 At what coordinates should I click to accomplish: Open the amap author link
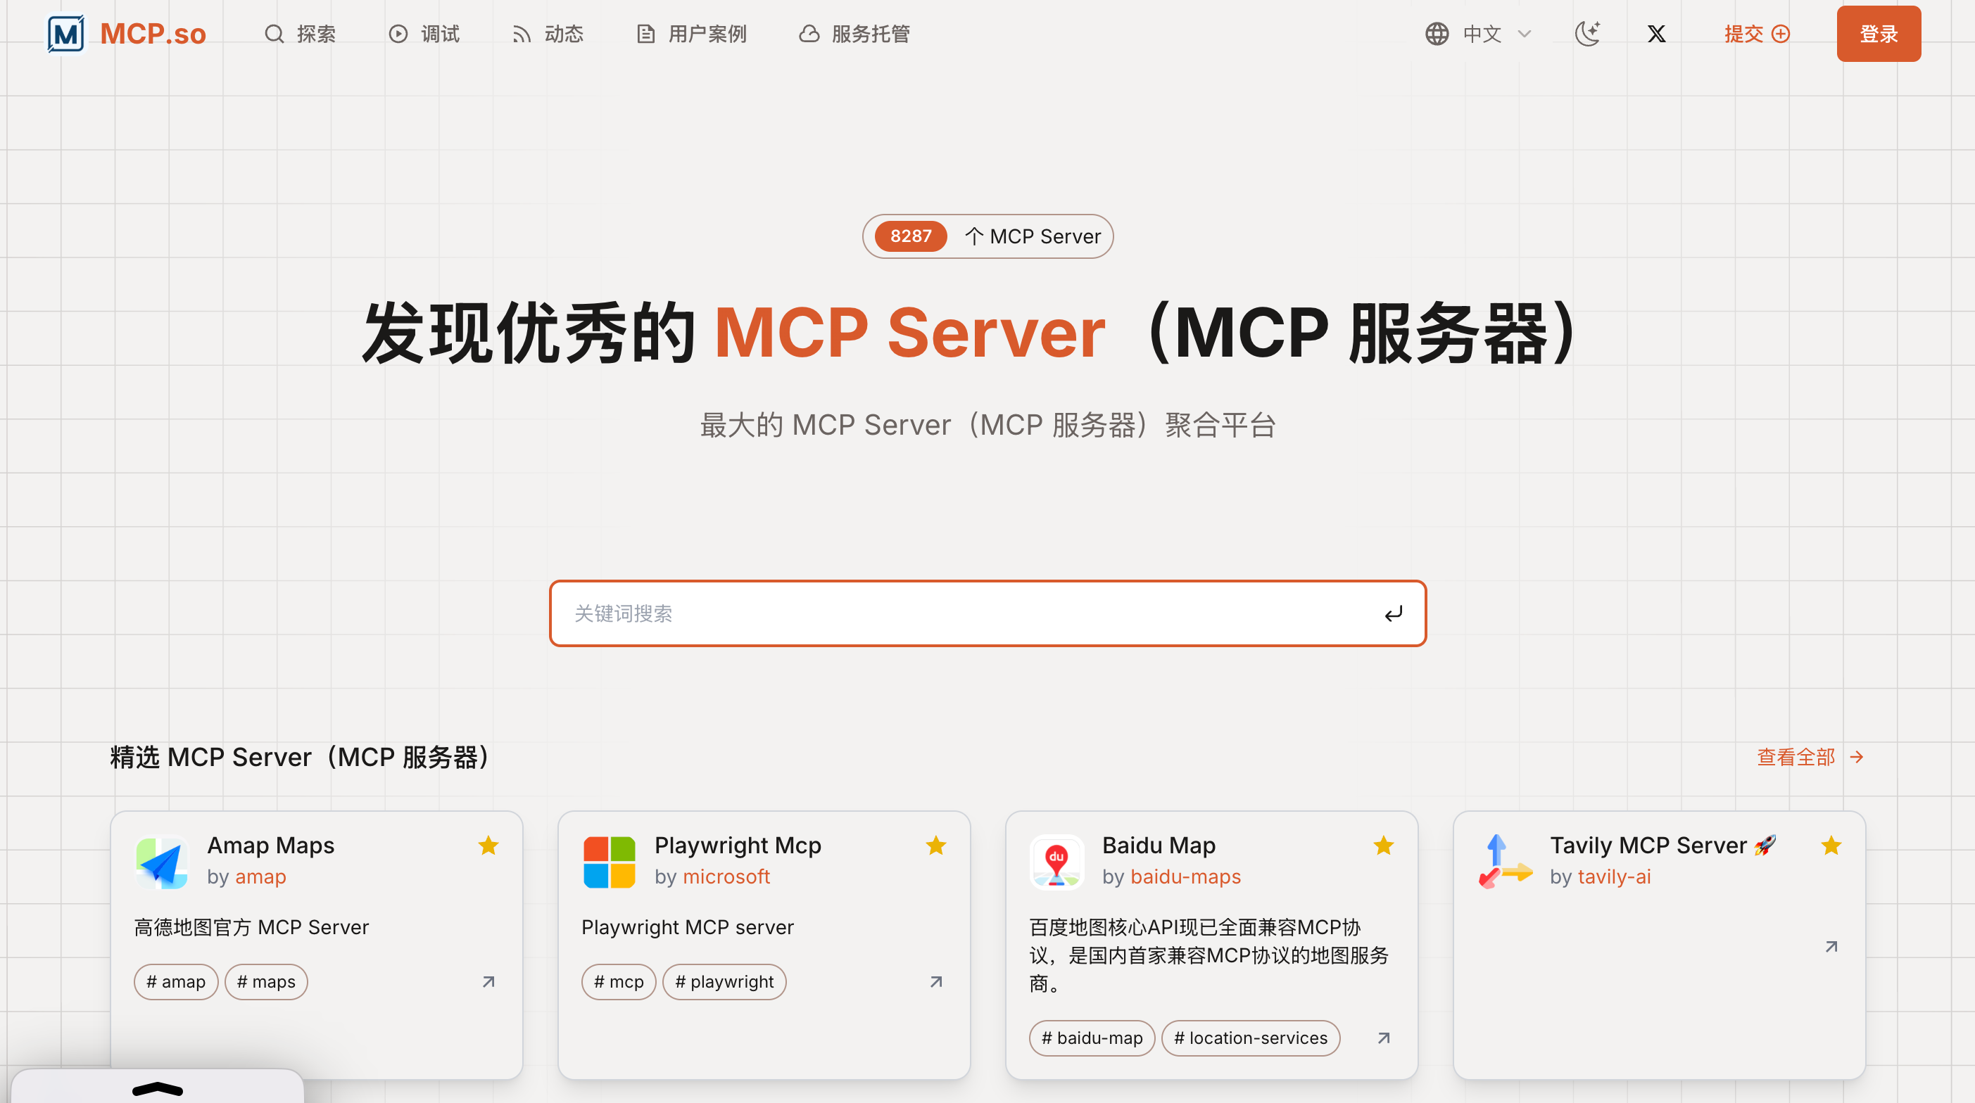tap(260, 876)
